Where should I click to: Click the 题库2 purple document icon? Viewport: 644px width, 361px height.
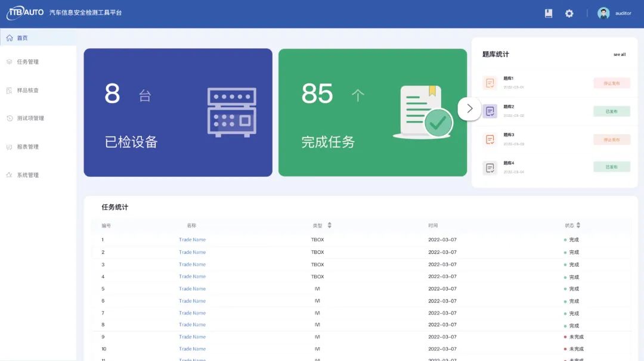pos(490,111)
